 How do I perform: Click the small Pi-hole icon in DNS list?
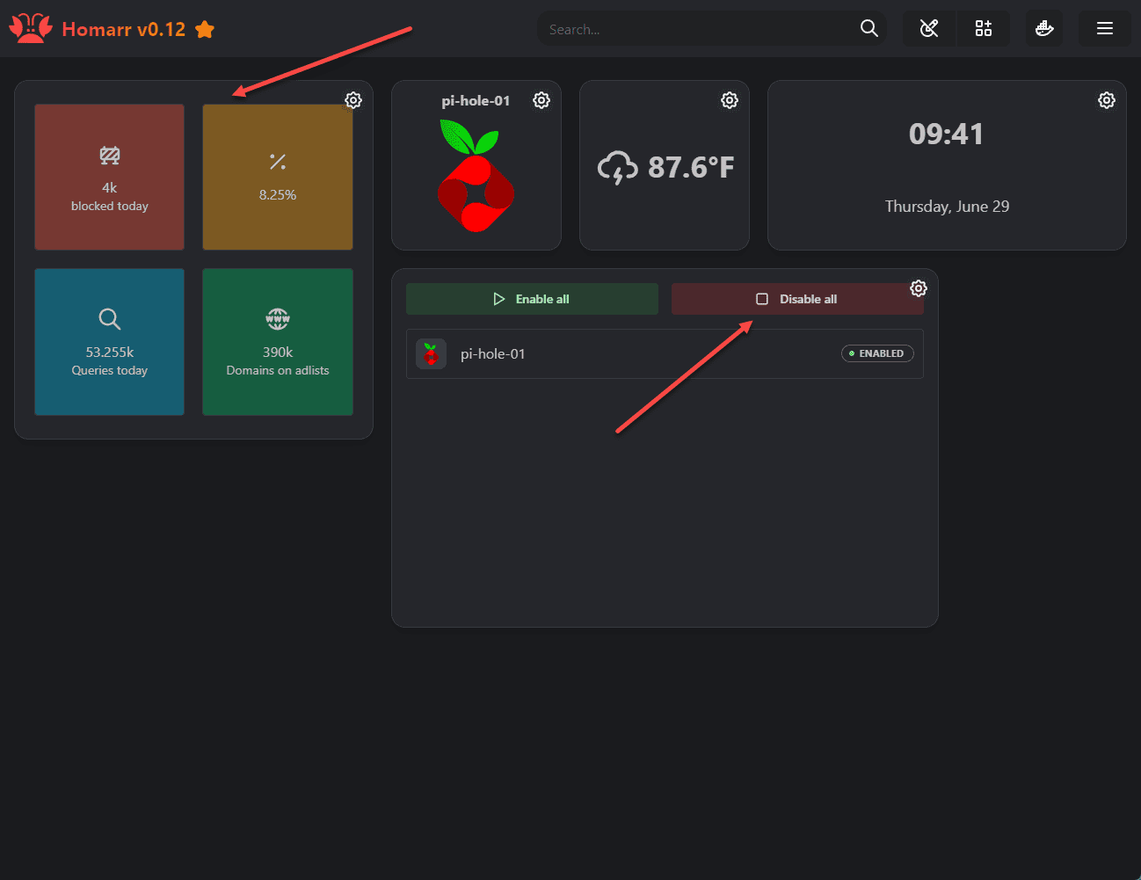pos(431,354)
